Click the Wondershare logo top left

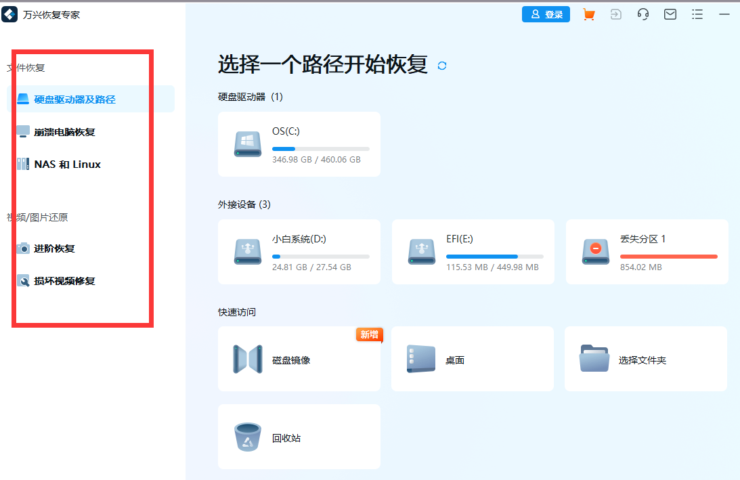click(x=9, y=14)
